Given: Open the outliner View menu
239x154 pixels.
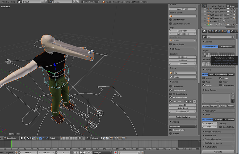Looking at the screenshot, I should [x=214, y=6].
